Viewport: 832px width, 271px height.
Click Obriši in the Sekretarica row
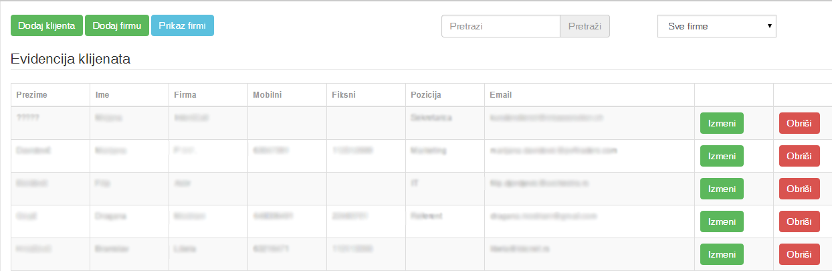coord(799,123)
